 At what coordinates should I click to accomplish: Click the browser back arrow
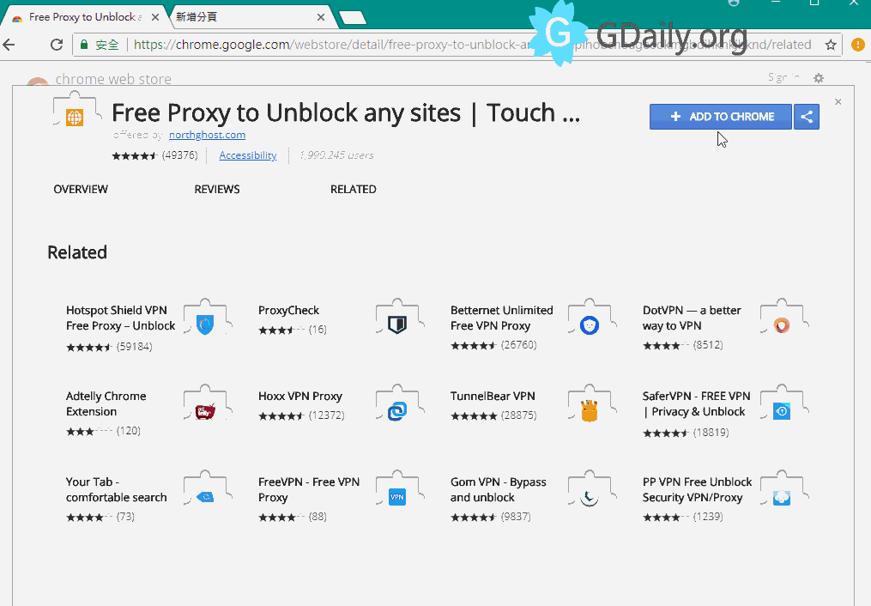(9, 45)
